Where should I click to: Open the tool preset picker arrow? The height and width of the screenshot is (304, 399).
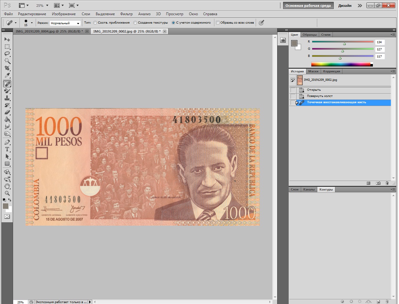(x=16, y=23)
